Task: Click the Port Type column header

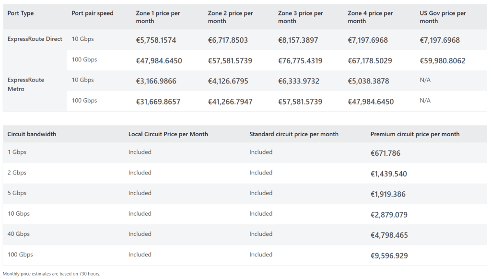Action: [x=21, y=13]
